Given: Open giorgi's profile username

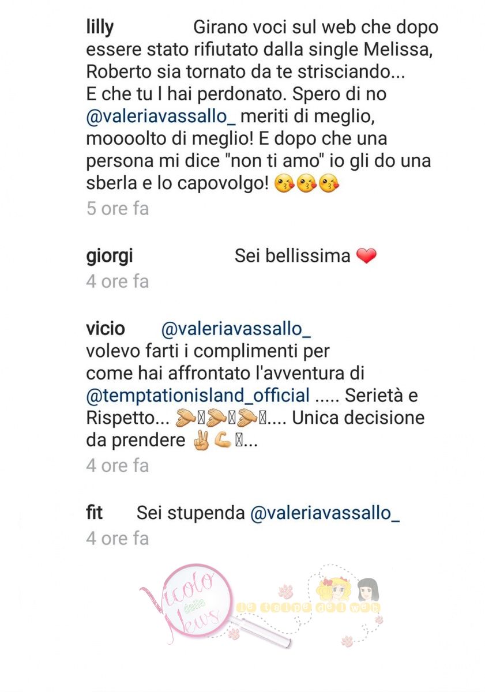Looking at the screenshot, I should click(109, 256).
